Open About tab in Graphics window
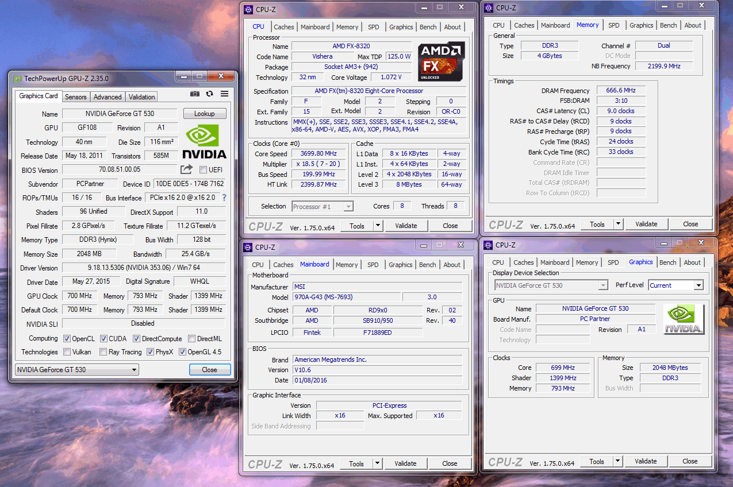The image size is (733, 487). pos(692,262)
